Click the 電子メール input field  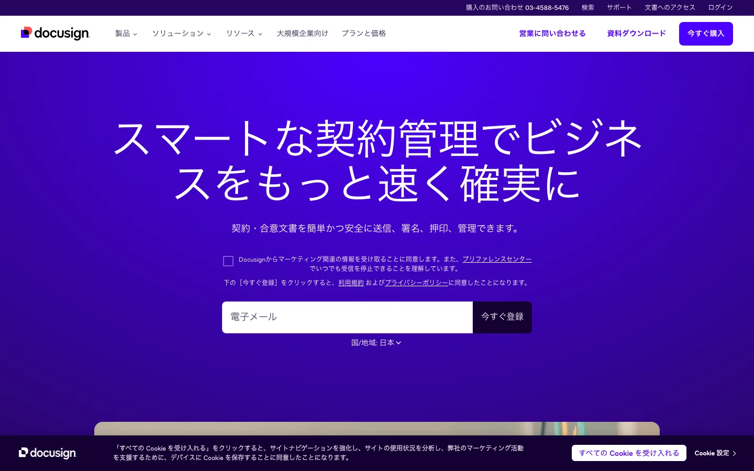(x=347, y=317)
